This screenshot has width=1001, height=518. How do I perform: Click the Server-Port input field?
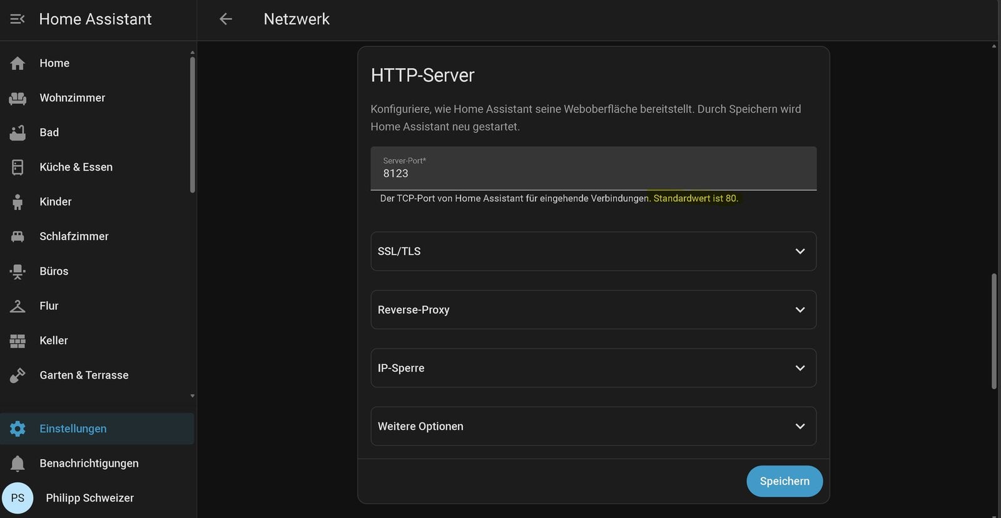coord(593,168)
